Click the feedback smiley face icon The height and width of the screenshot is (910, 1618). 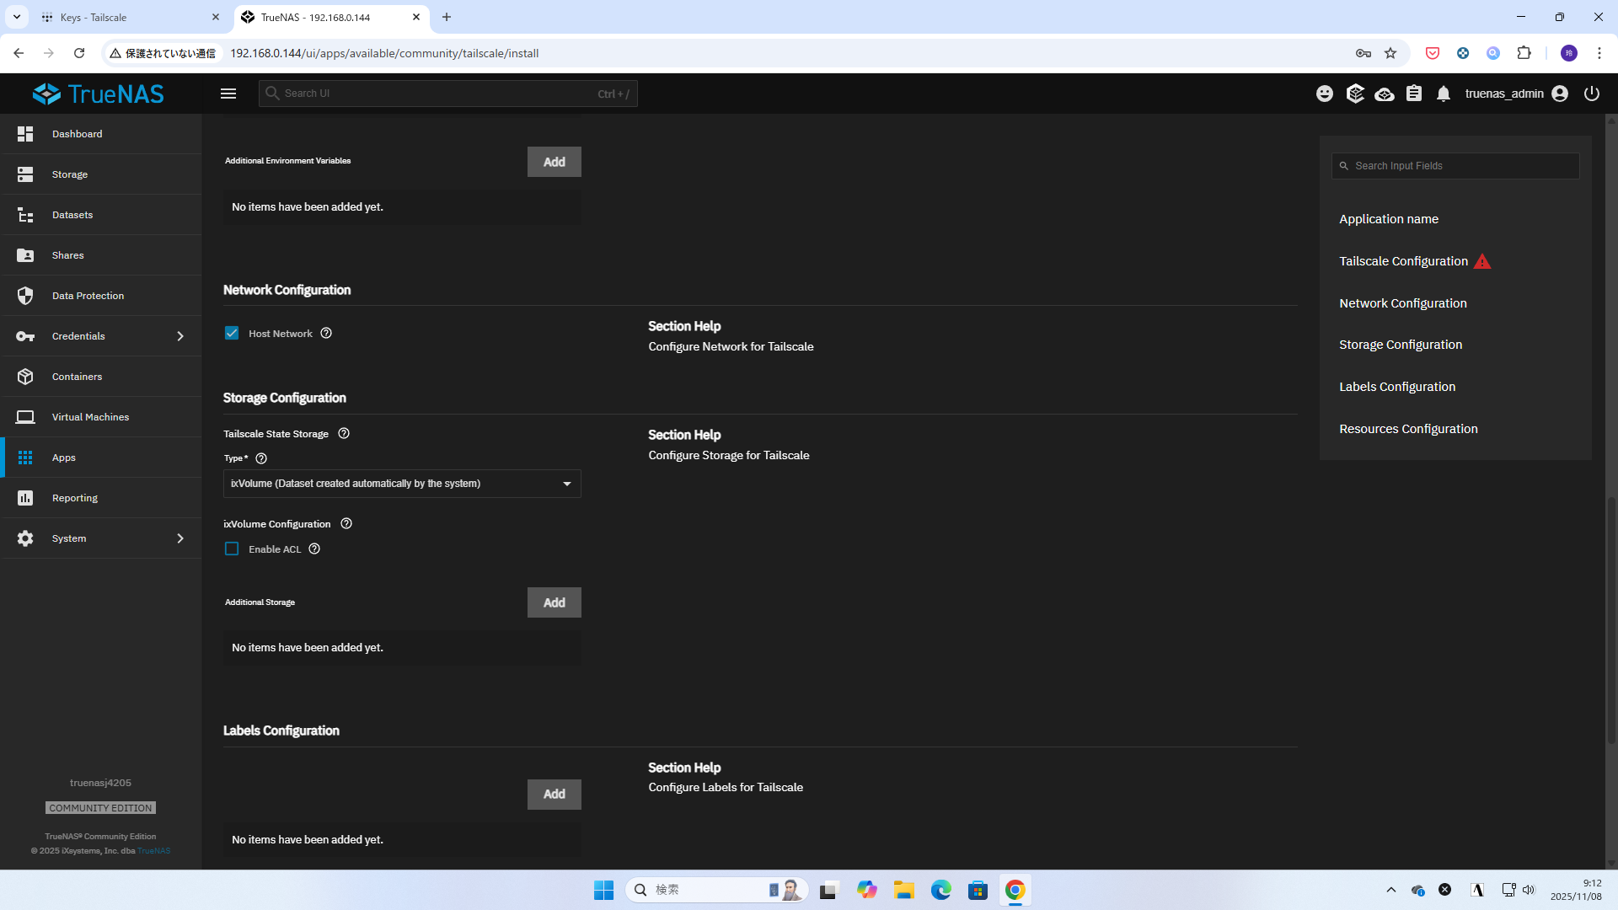click(1325, 94)
